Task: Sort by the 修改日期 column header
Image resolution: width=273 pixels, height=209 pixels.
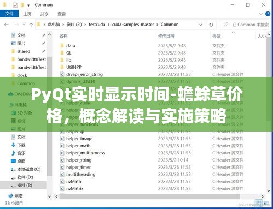Action: click(x=166, y=36)
